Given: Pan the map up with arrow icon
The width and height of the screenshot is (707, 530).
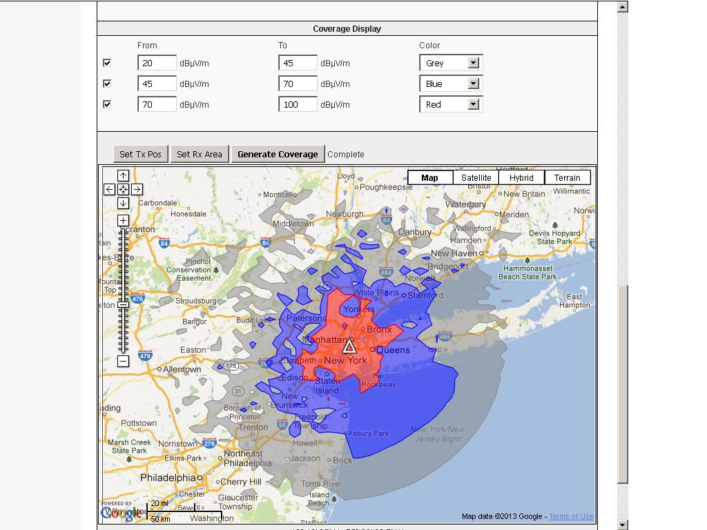Looking at the screenshot, I should point(123,176).
